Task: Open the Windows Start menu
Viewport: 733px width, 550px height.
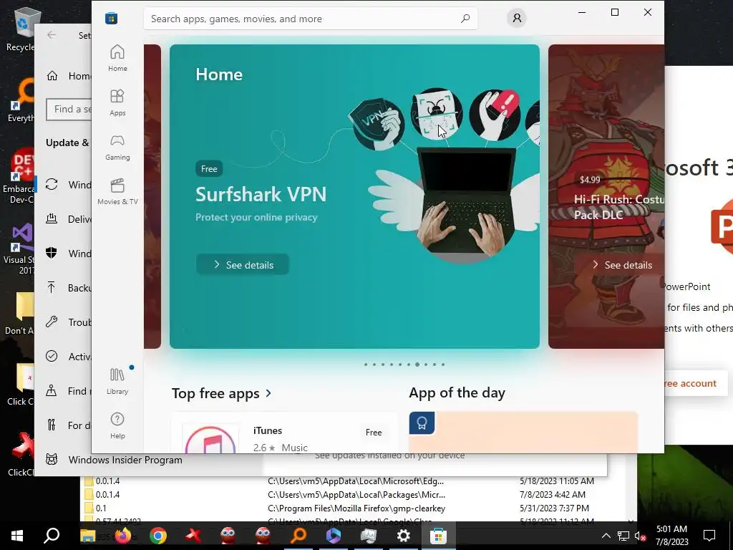Action: coord(17,536)
